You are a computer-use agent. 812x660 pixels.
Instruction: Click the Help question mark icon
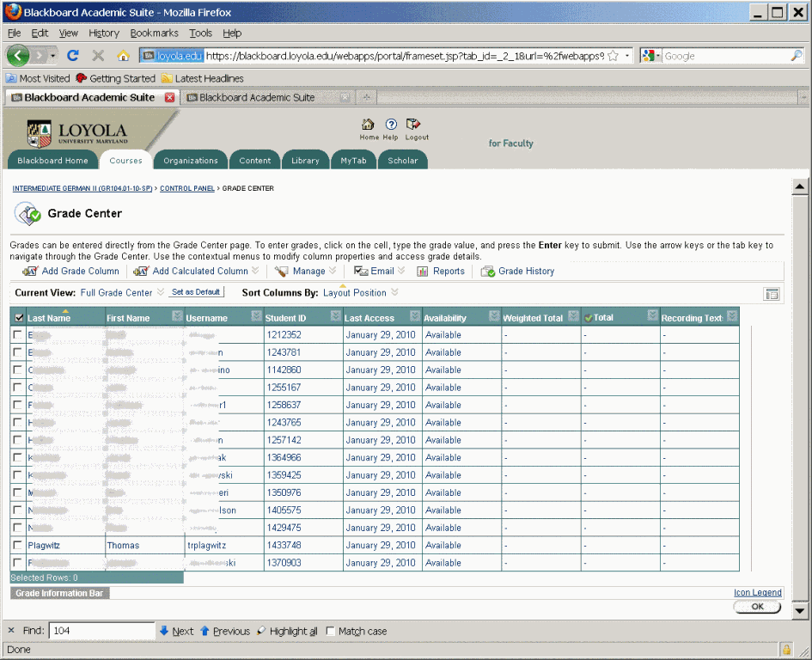point(391,125)
